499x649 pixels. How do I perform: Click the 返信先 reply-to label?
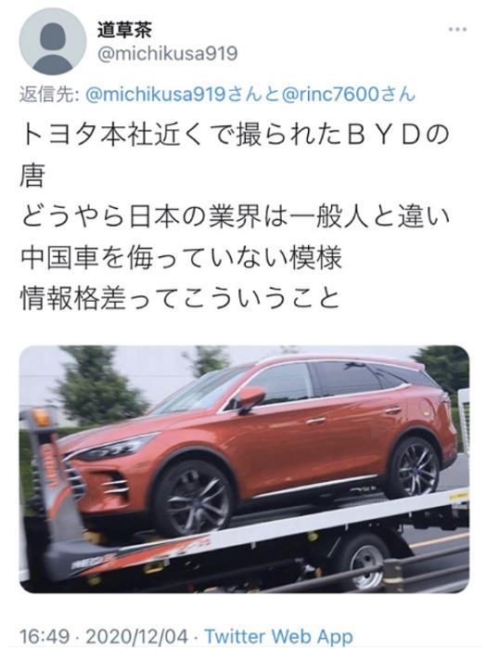[x=49, y=95]
